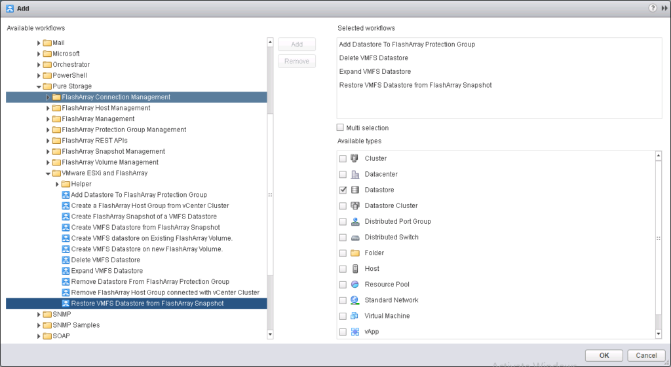This screenshot has width=671, height=367.
Task: Select Delete VMFS Datastore in Selected workflows
Action: click(374, 58)
